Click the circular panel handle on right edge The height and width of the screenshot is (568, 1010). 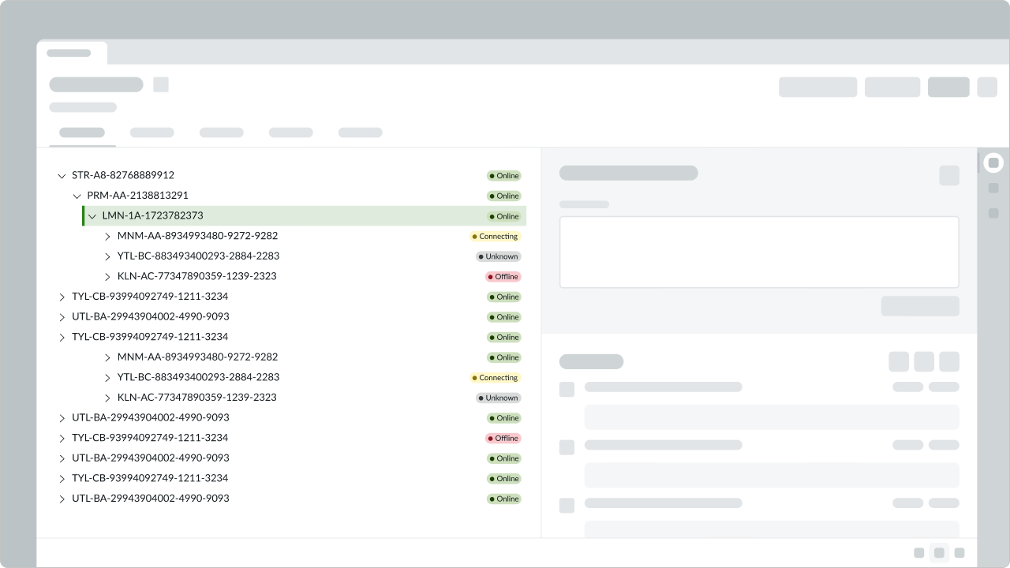993,163
